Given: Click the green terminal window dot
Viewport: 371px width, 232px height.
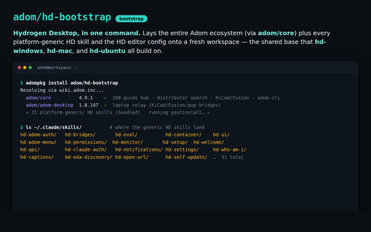Looking at the screenshot, I should [x=30, y=68].
